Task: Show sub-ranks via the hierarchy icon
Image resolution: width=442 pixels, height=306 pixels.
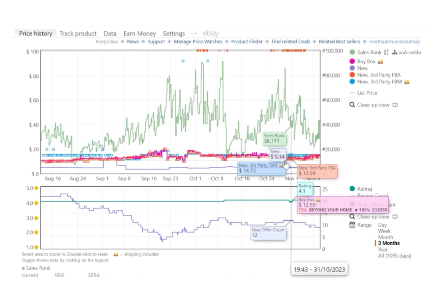Action: click(395, 53)
